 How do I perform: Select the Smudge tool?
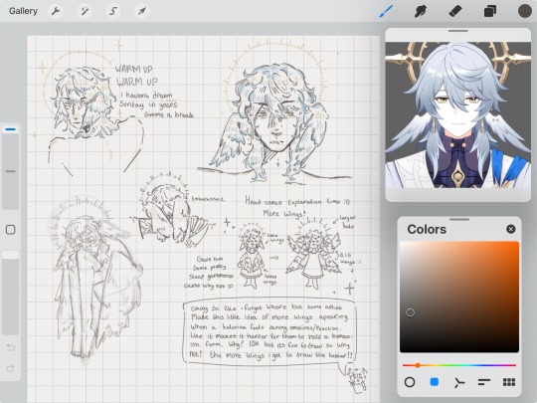[421, 11]
